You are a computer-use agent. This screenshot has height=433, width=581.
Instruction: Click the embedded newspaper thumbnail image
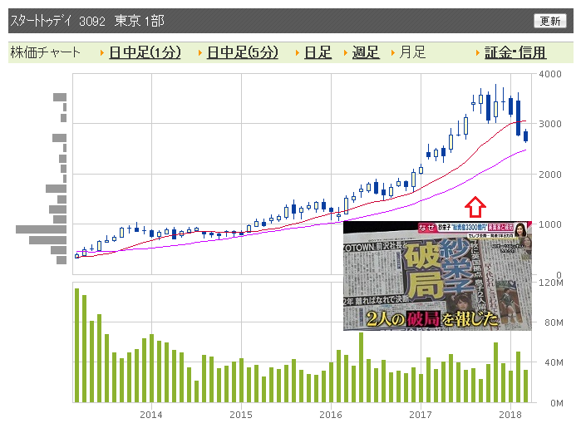point(437,276)
